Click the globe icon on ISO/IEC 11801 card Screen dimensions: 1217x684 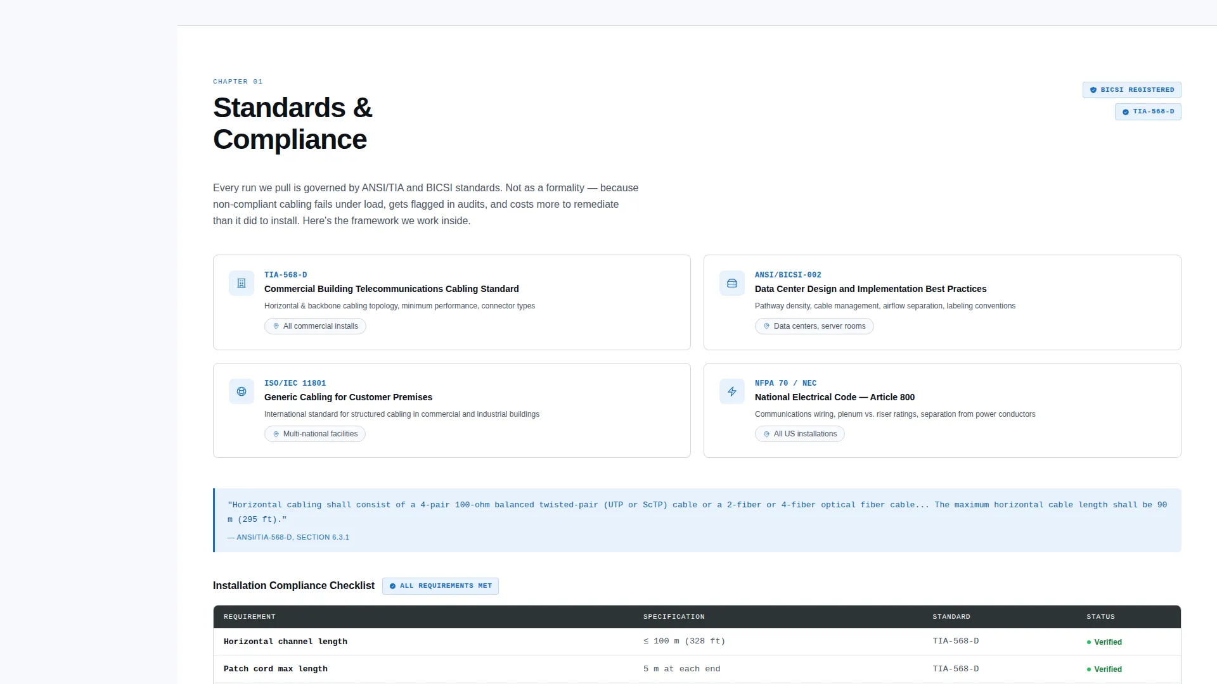pos(241,391)
